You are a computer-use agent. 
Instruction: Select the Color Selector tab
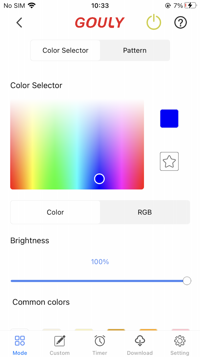coord(65,50)
